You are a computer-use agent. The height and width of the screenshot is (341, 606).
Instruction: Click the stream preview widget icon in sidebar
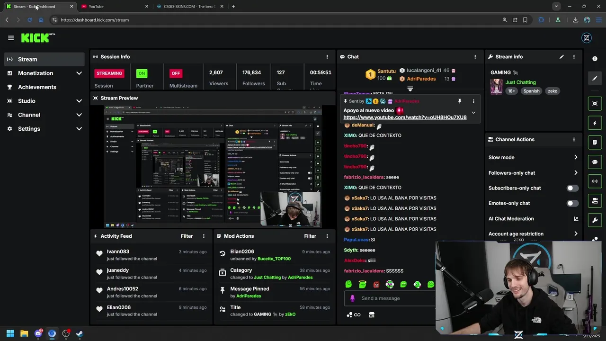(595, 103)
